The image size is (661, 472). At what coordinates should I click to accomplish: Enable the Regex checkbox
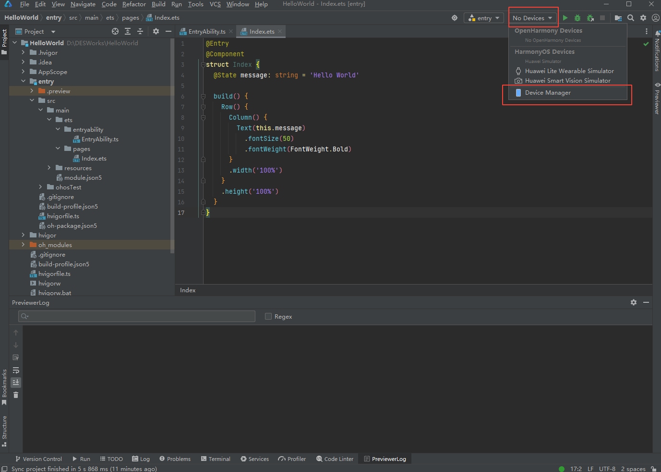click(x=268, y=316)
